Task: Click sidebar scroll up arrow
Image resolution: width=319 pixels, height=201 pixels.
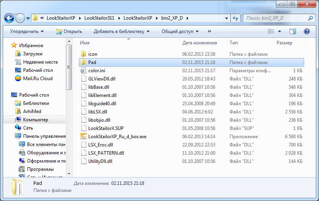Action: [69, 42]
